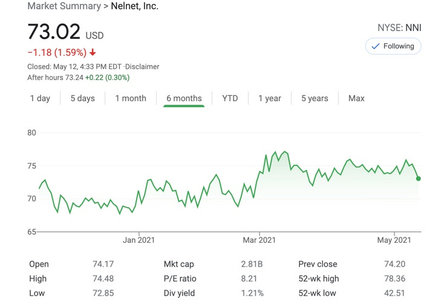Click the Closed: May 12 timestamp text

pos(74,67)
